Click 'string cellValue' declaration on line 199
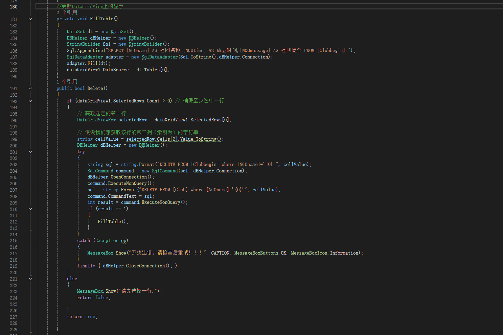Viewport: 503px width, 335px height. (x=98, y=139)
